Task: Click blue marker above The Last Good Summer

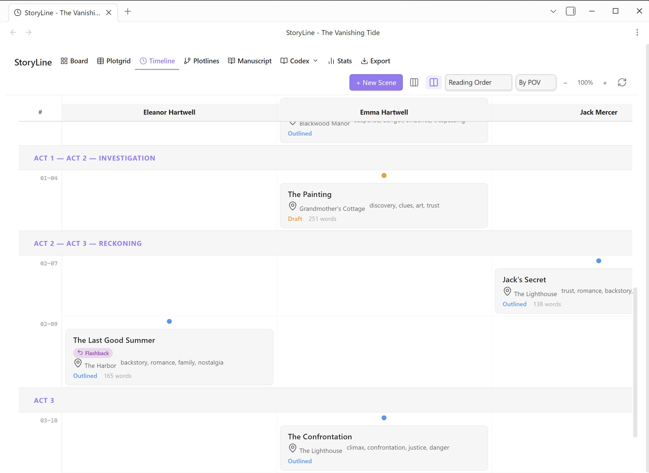Action: click(x=169, y=321)
